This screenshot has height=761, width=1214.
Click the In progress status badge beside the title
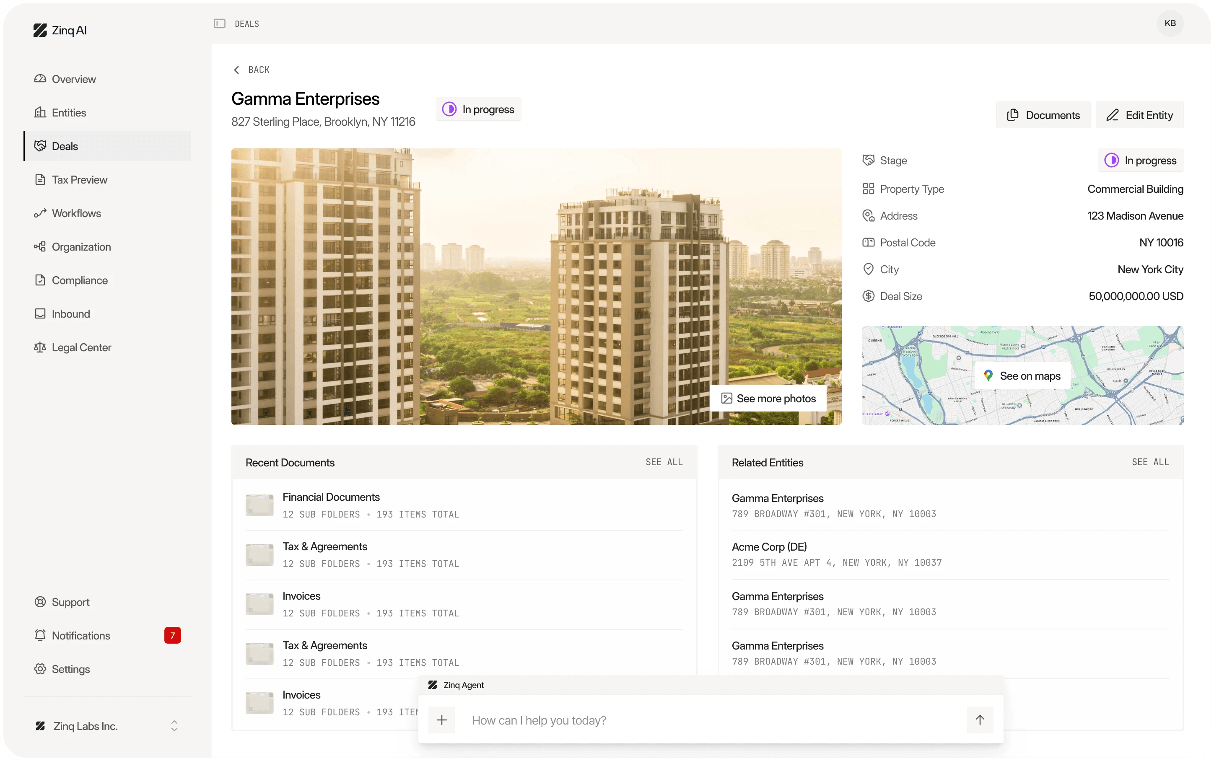click(478, 109)
